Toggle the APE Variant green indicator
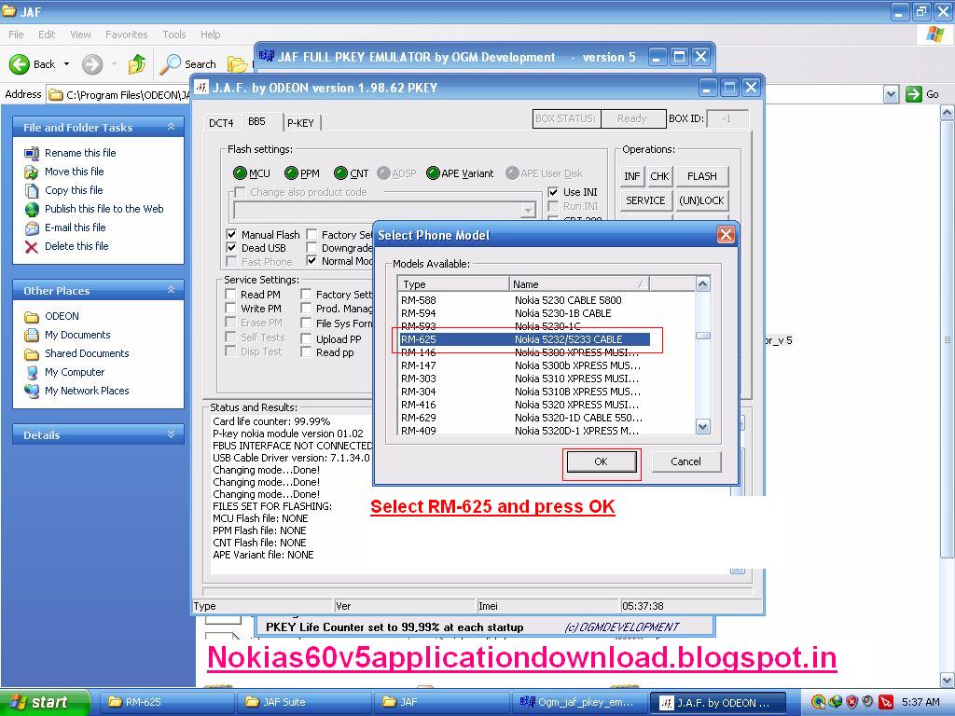The width and height of the screenshot is (955, 716). (x=433, y=173)
